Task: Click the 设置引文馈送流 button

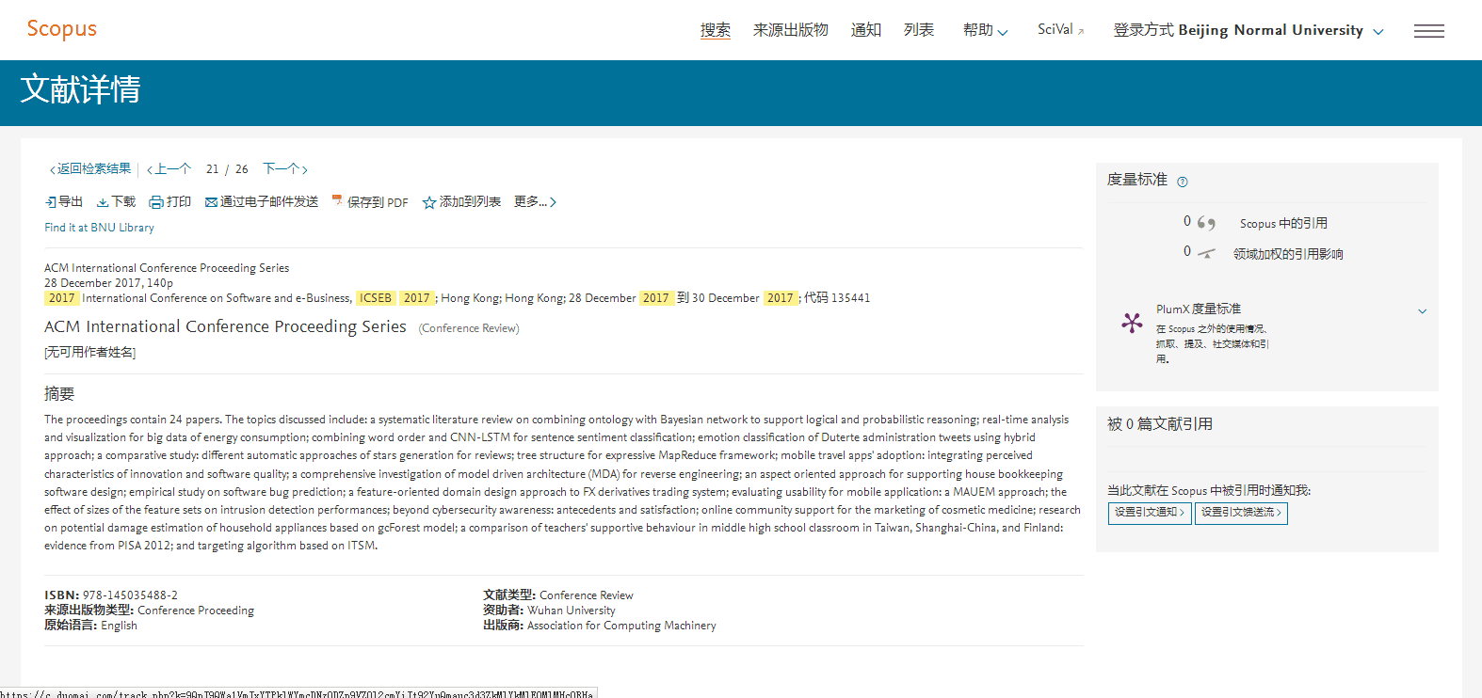Action: 1241,513
